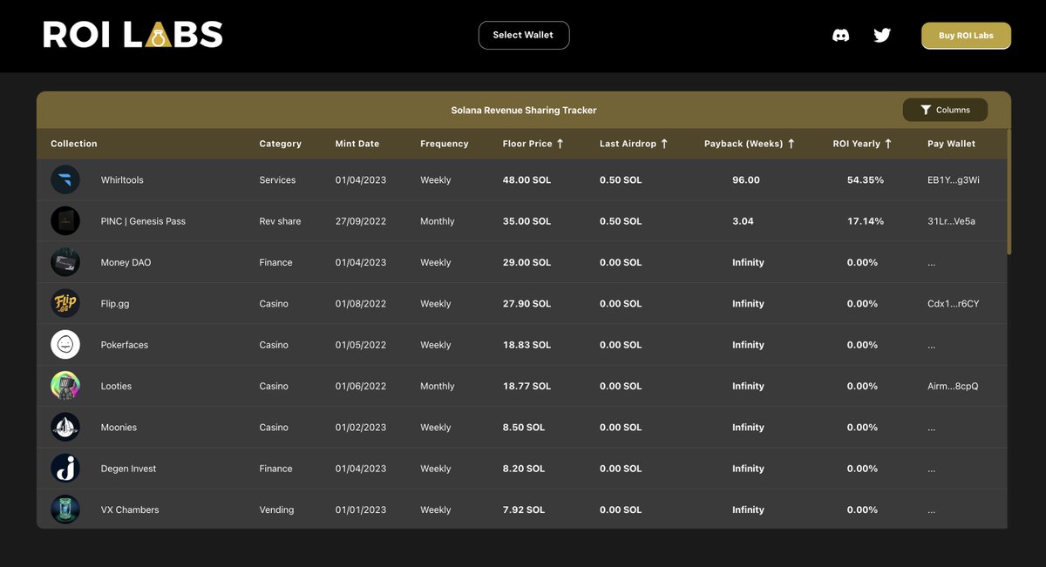Click the Moonies collection avatar

(x=65, y=427)
